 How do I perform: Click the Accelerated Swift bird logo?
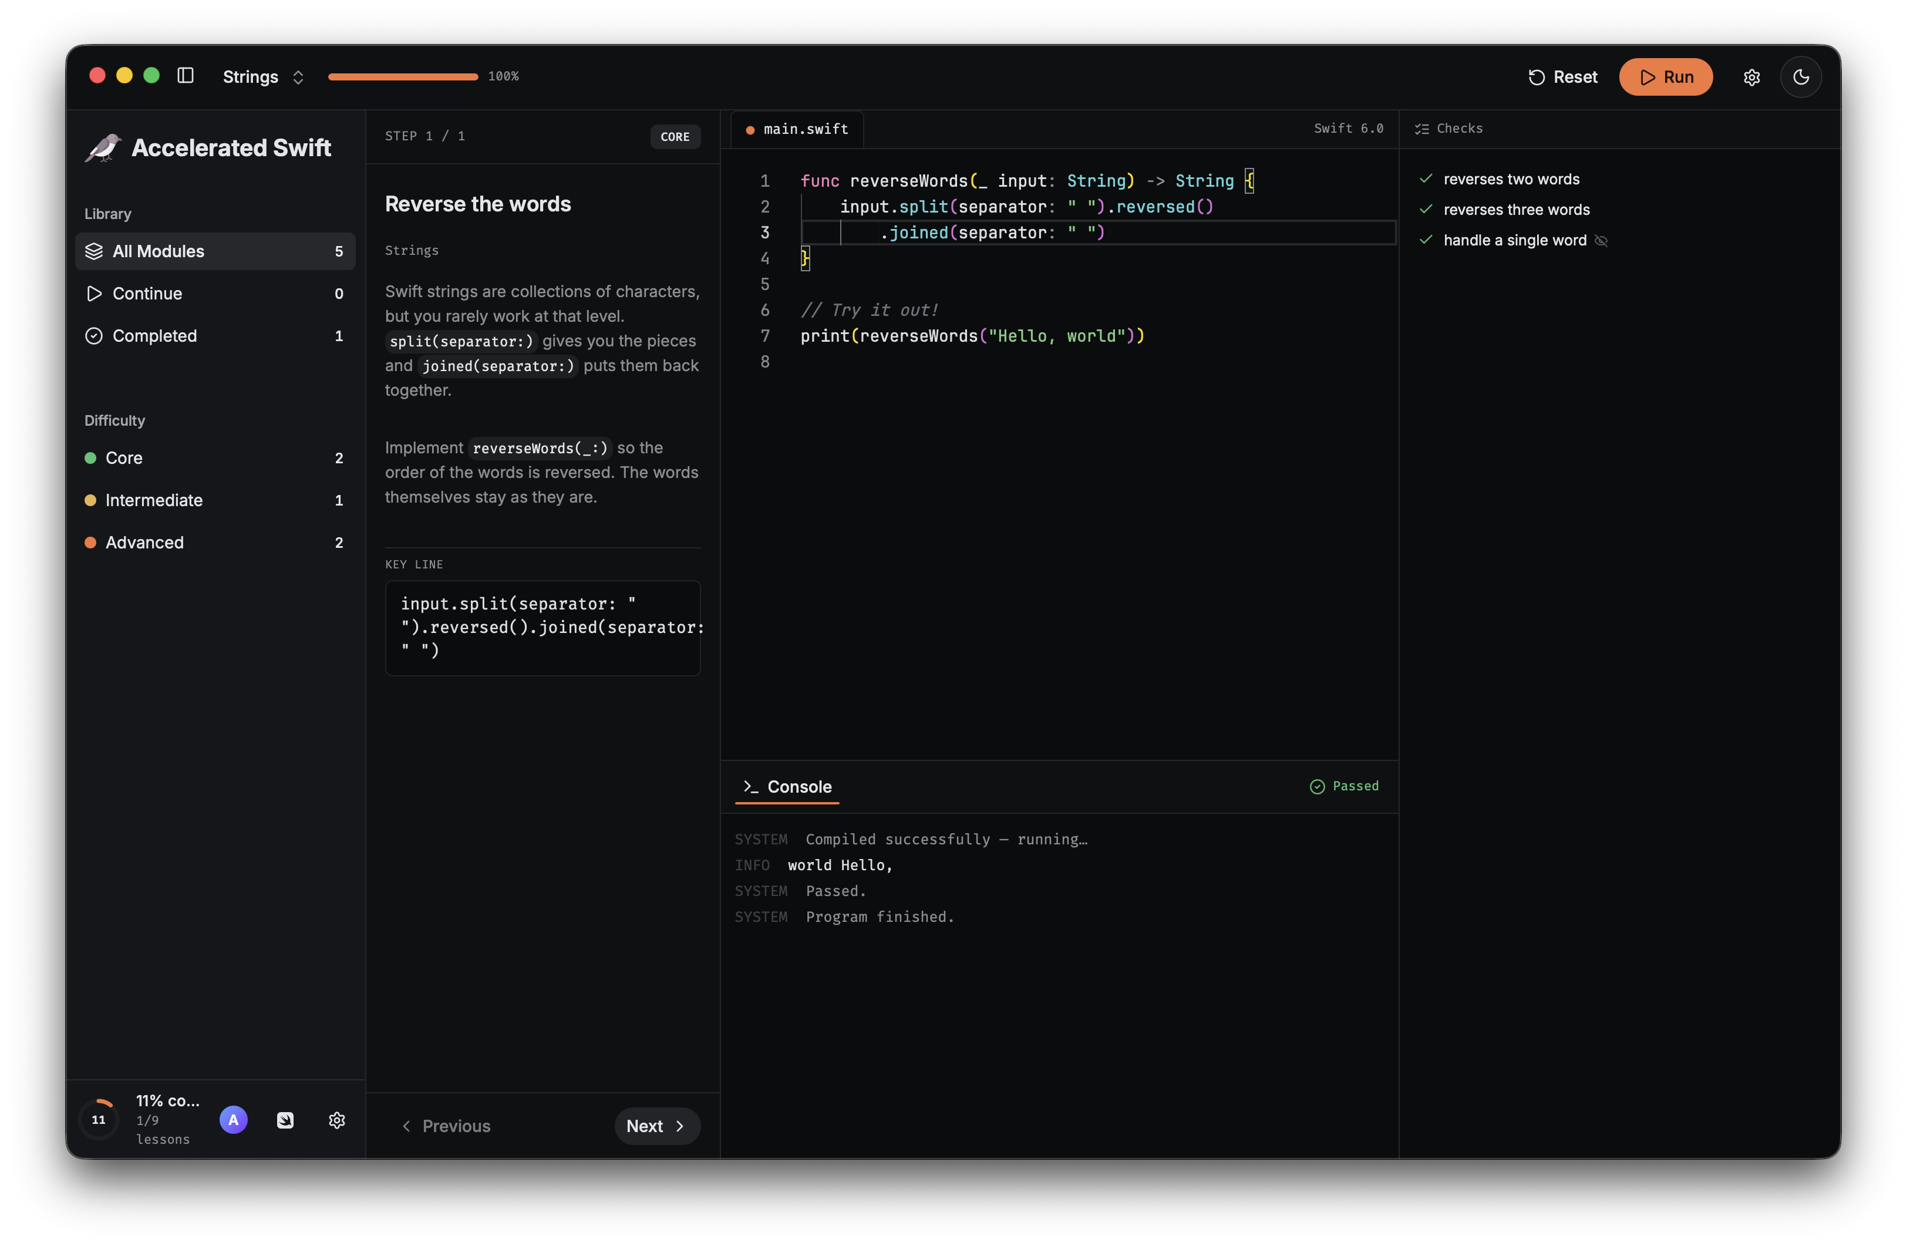click(x=103, y=147)
